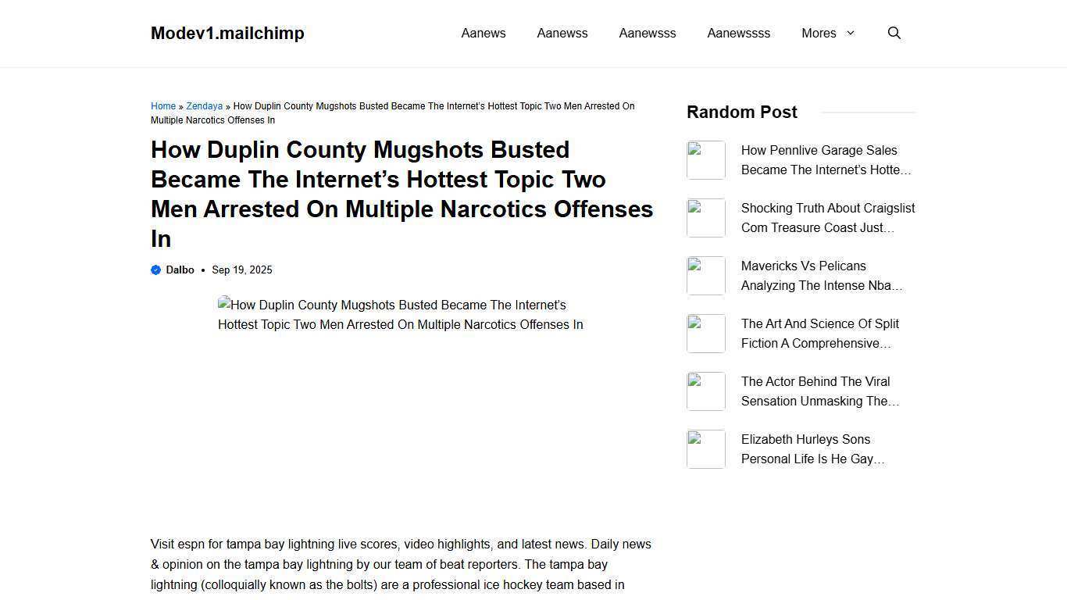Click the Mavericks Vs Pelicans thumbnail icon
This screenshot has width=1067, height=600.
click(705, 275)
